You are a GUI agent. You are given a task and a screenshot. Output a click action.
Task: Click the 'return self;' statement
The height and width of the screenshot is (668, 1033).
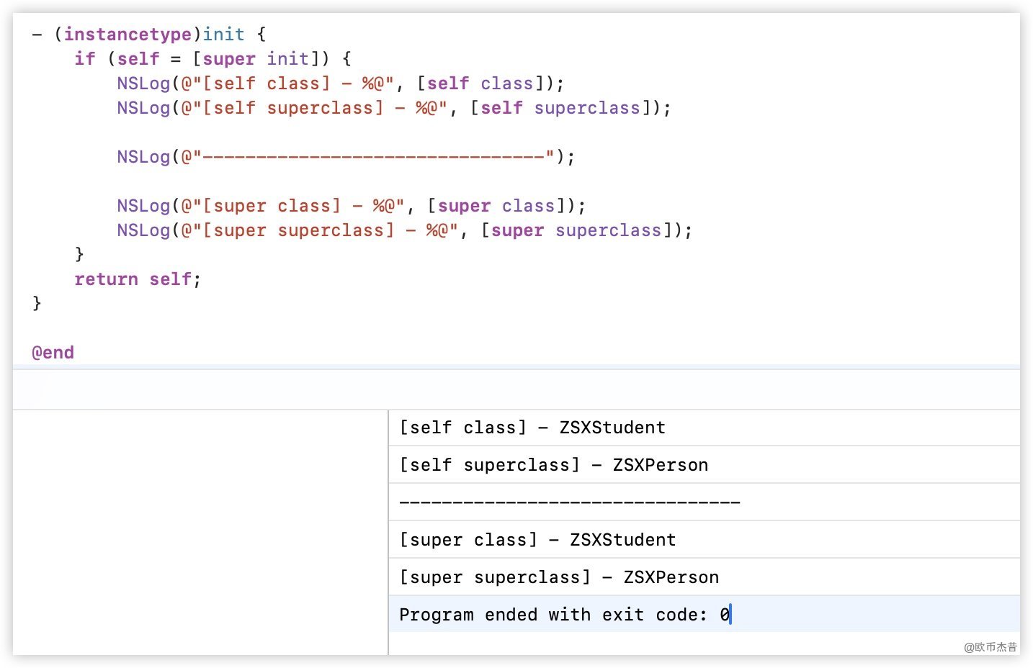pyautogui.click(x=137, y=279)
